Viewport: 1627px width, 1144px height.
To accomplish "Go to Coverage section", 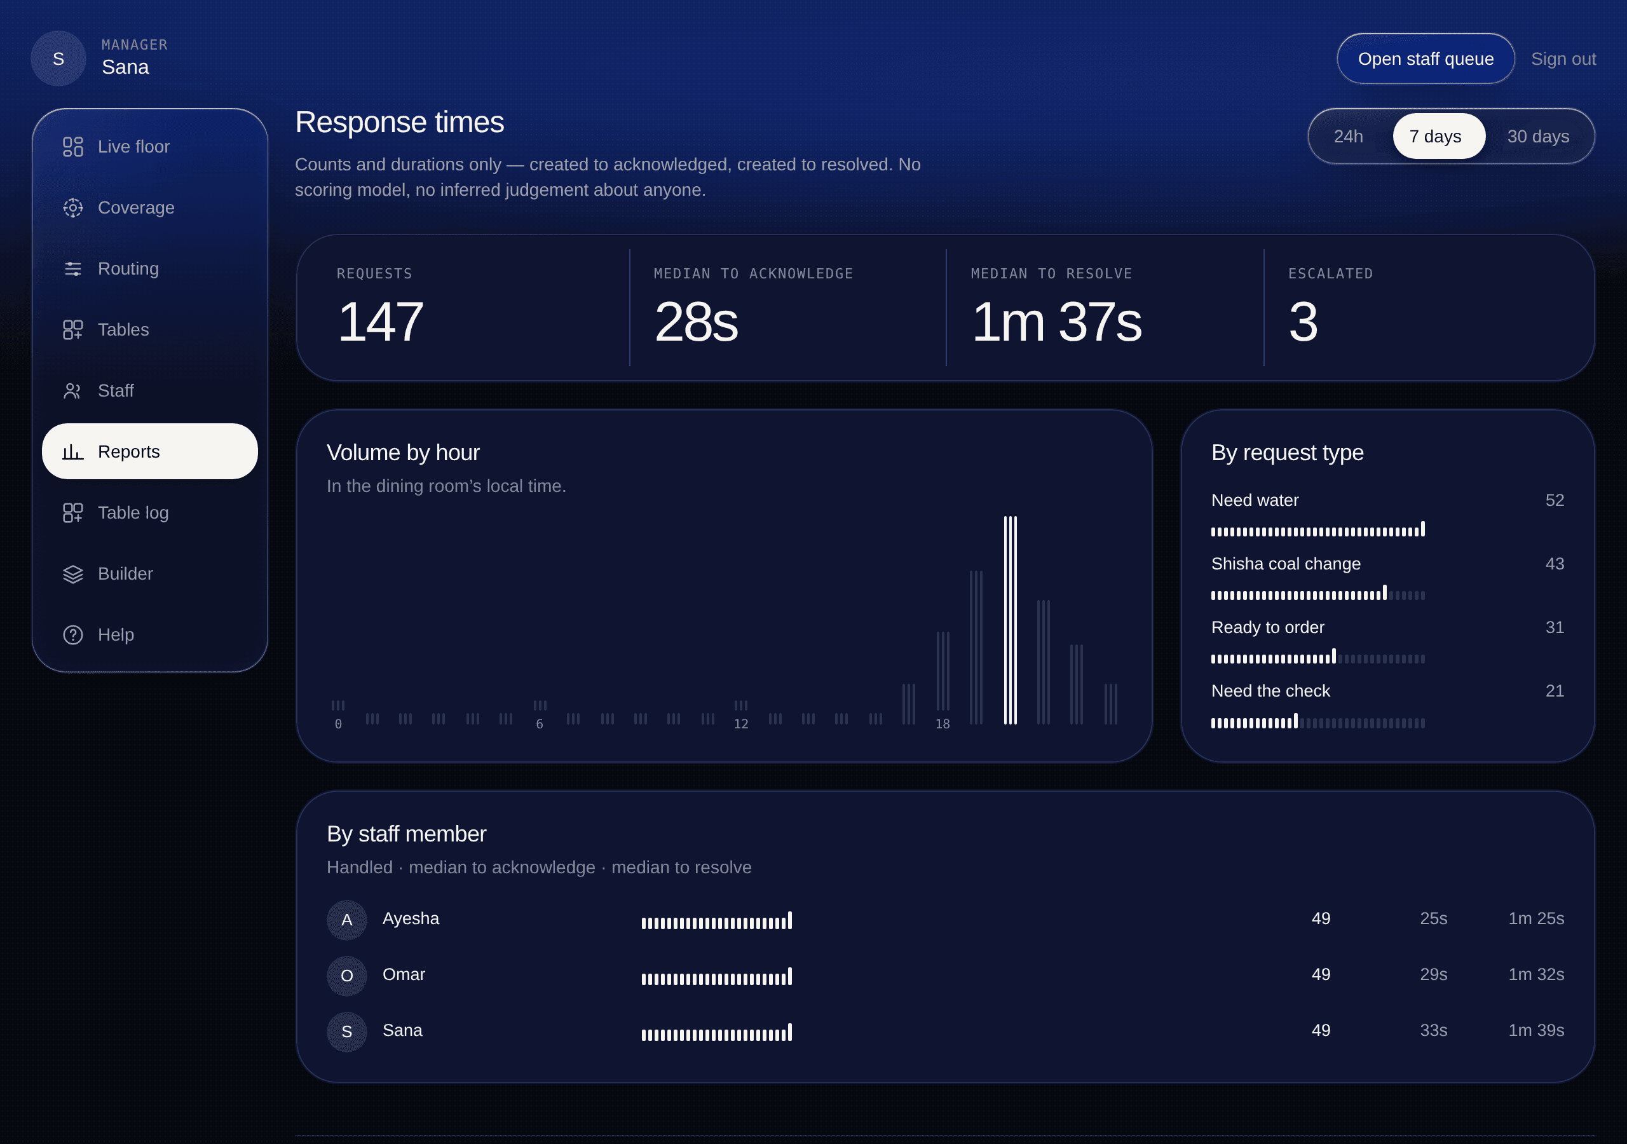I will 149,208.
